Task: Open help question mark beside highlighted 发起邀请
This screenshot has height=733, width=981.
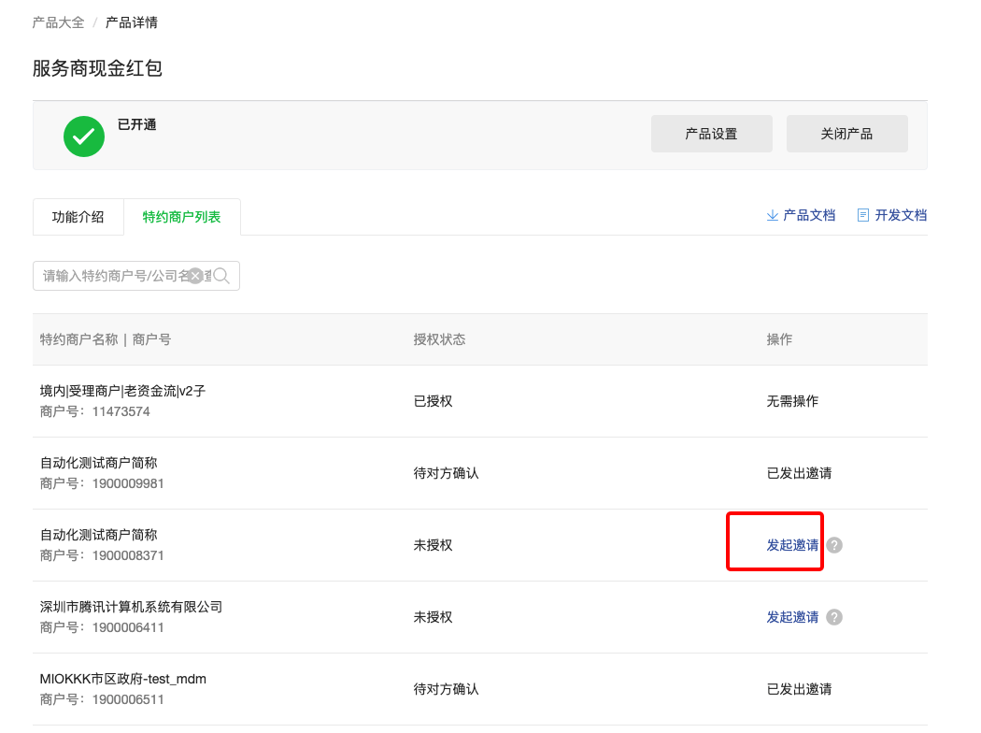Action: (x=833, y=544)
